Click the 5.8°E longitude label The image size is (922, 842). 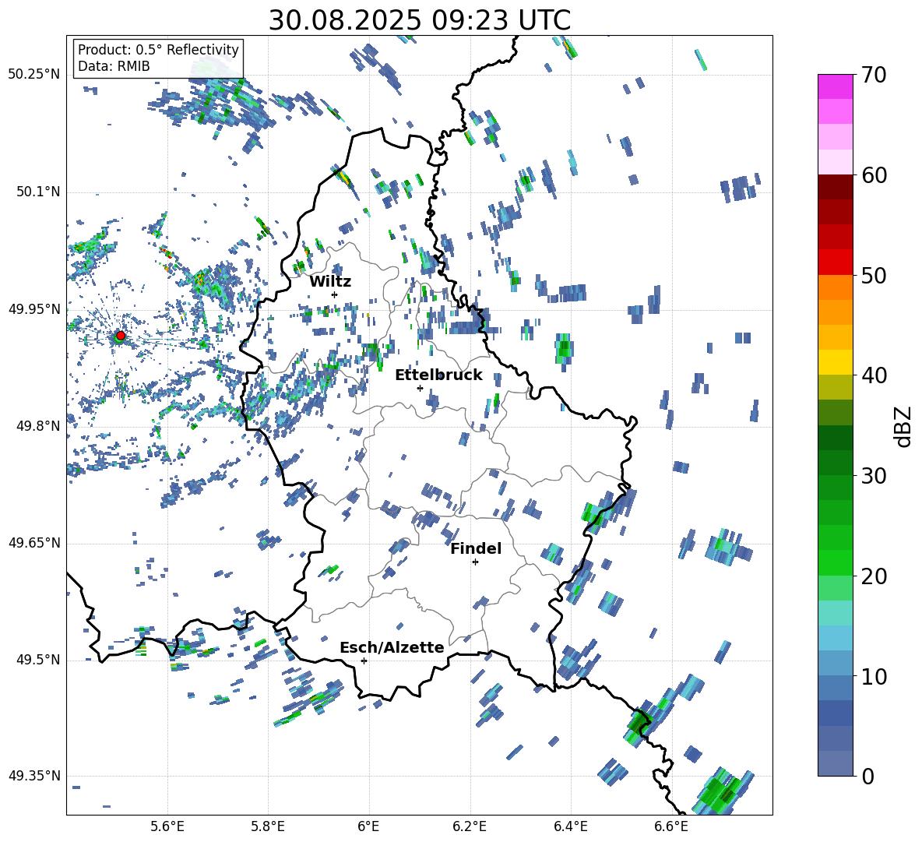point(268,826)
